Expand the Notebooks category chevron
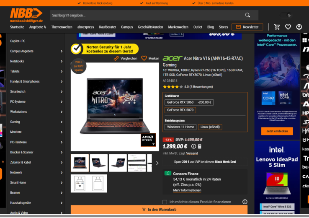The width and height of the screenshot is (309, 218). tap(62, 61)
